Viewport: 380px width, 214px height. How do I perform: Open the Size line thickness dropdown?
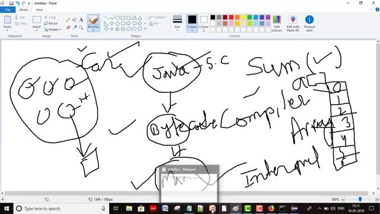point(178,24)
